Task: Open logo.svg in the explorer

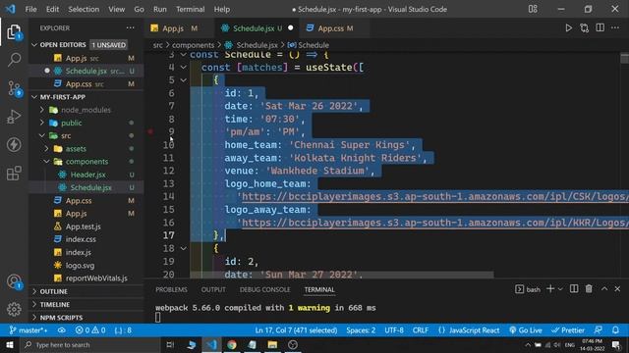Action: tap(80, 265)
